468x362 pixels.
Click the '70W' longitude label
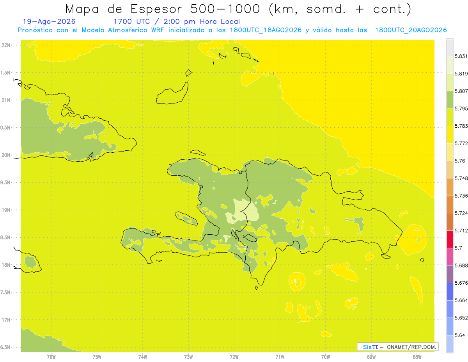(326, 357)
